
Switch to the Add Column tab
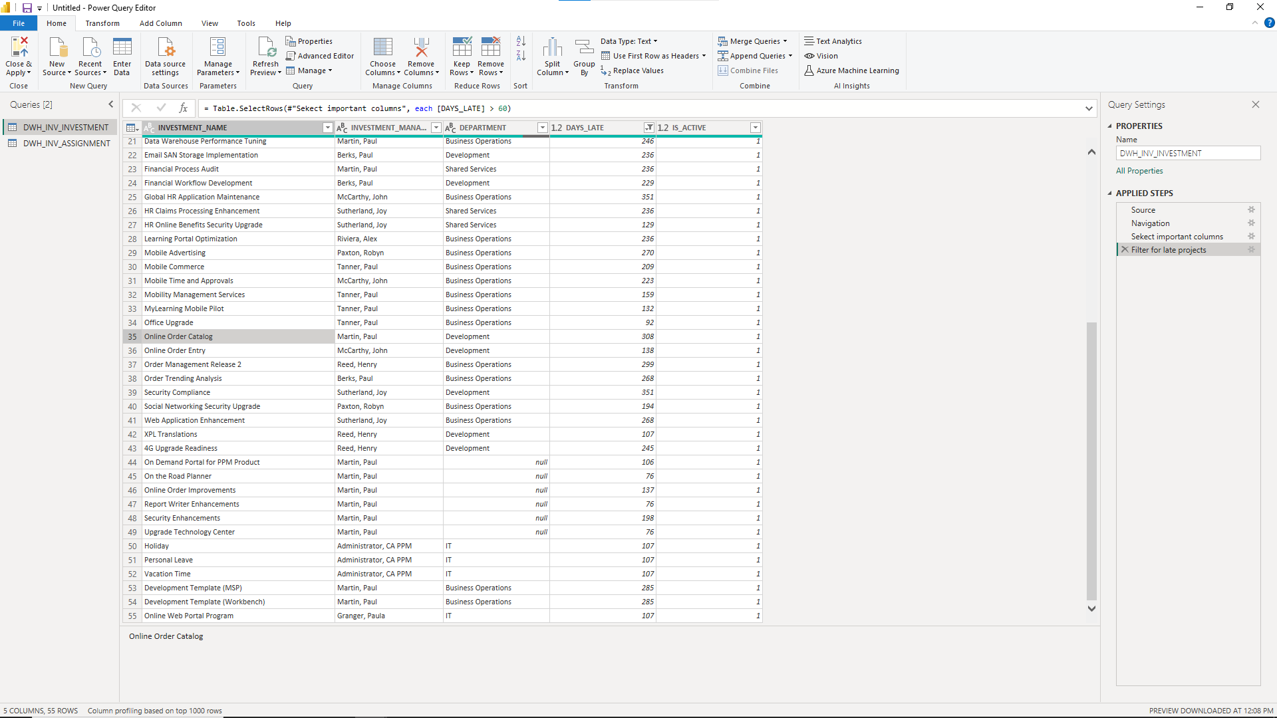click(161, 23)
